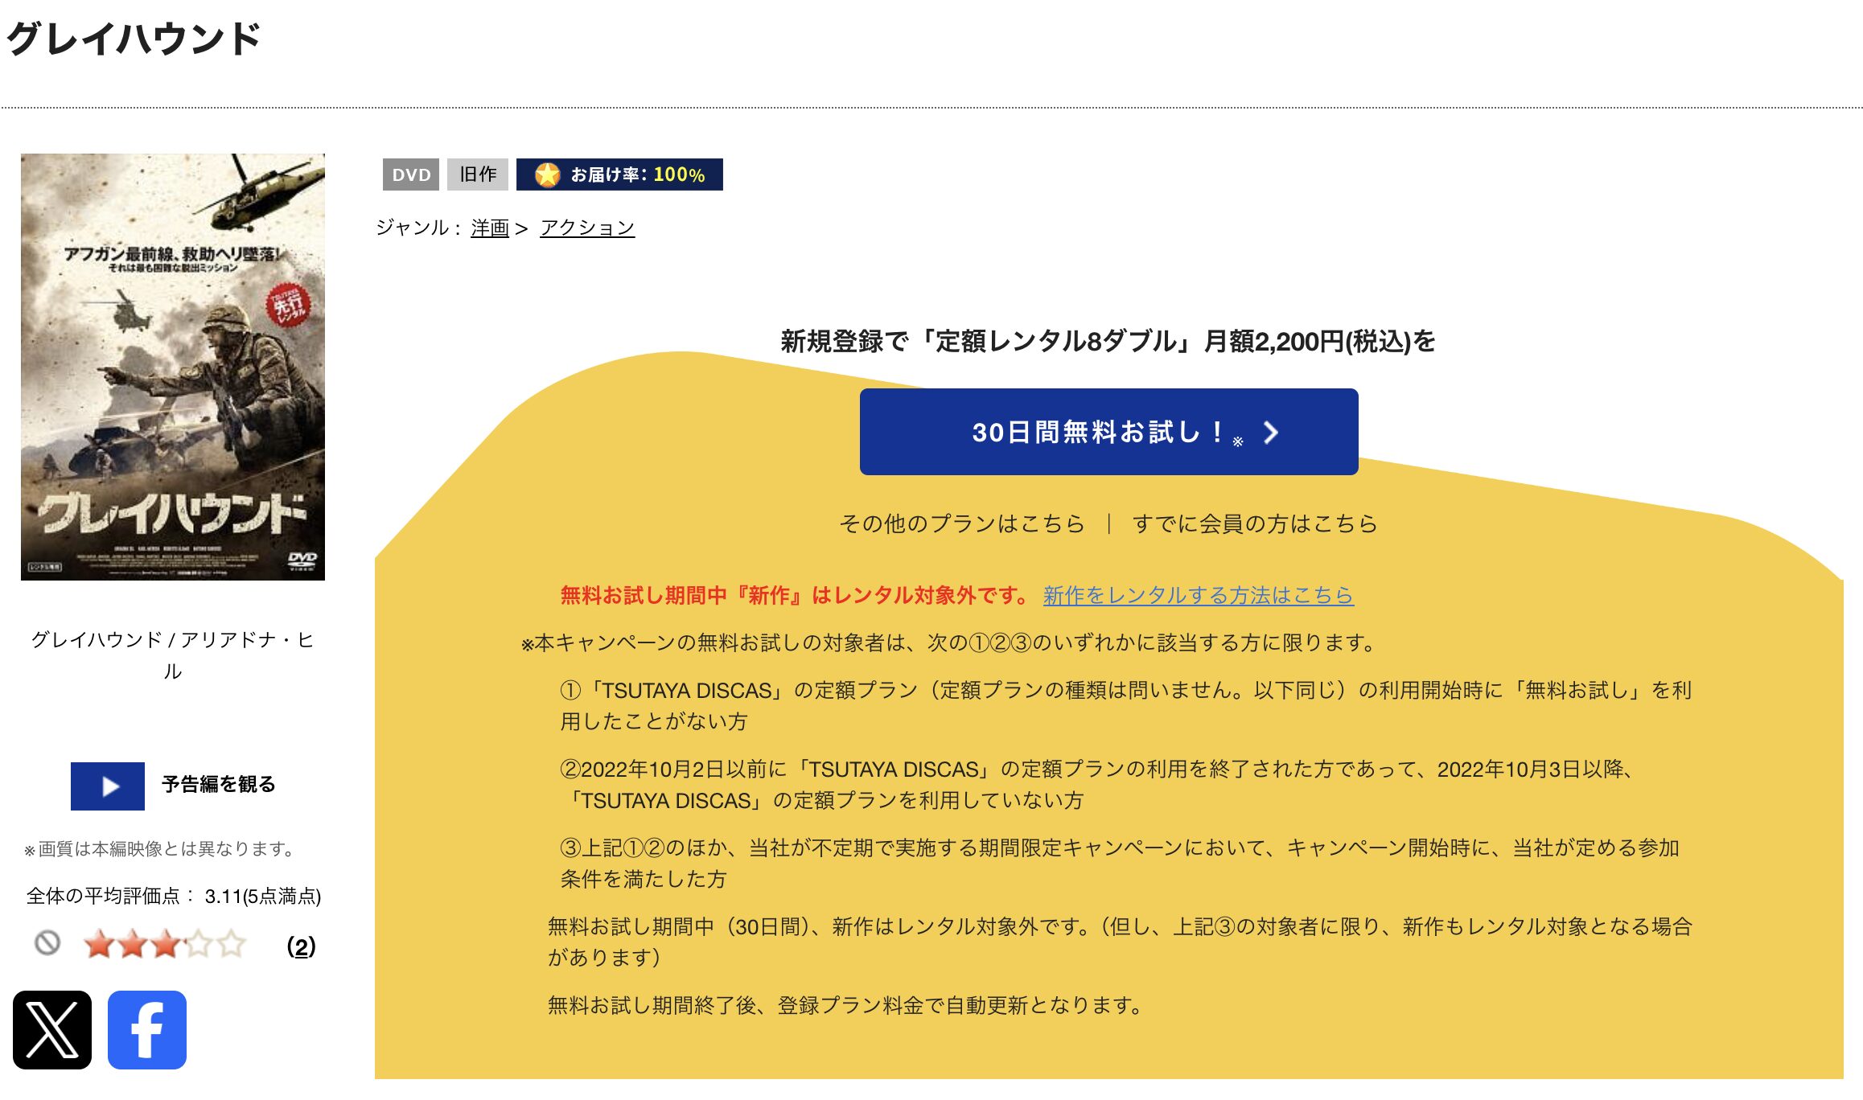
Task: Click その他のプランはこちら link
Action: click(x=962, y=523)
